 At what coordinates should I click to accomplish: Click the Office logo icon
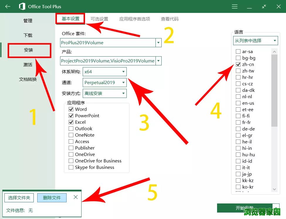22,6
